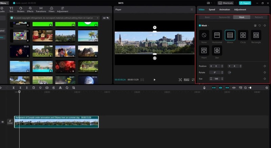This screenshot has height=148, width=271.
Task: Move the timeline zoom slider handle
Action: click(250, 88)
